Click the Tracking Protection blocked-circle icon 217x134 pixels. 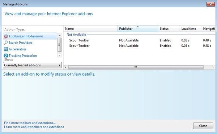pos(6,56)
